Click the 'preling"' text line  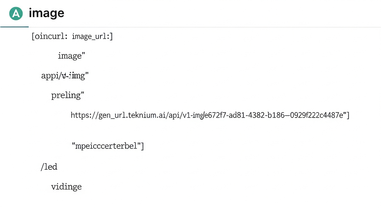(x=68, y=95)
